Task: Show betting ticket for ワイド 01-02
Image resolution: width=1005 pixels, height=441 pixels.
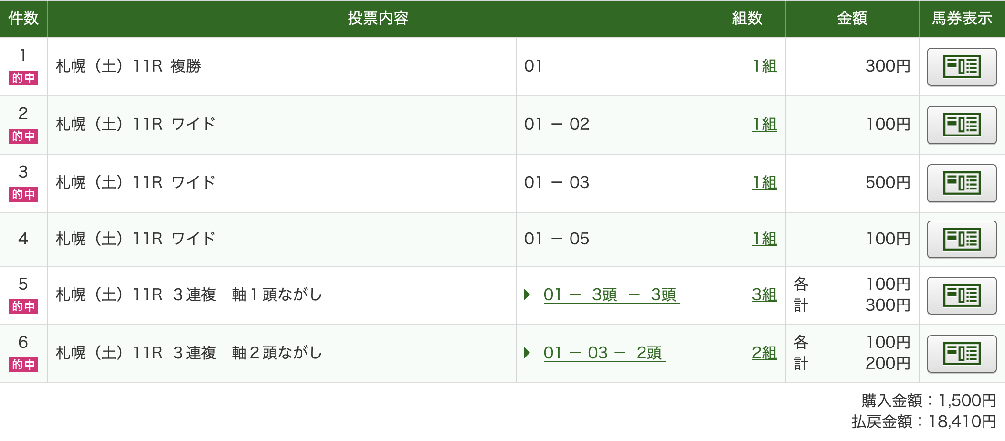Action: pos(962,125)
